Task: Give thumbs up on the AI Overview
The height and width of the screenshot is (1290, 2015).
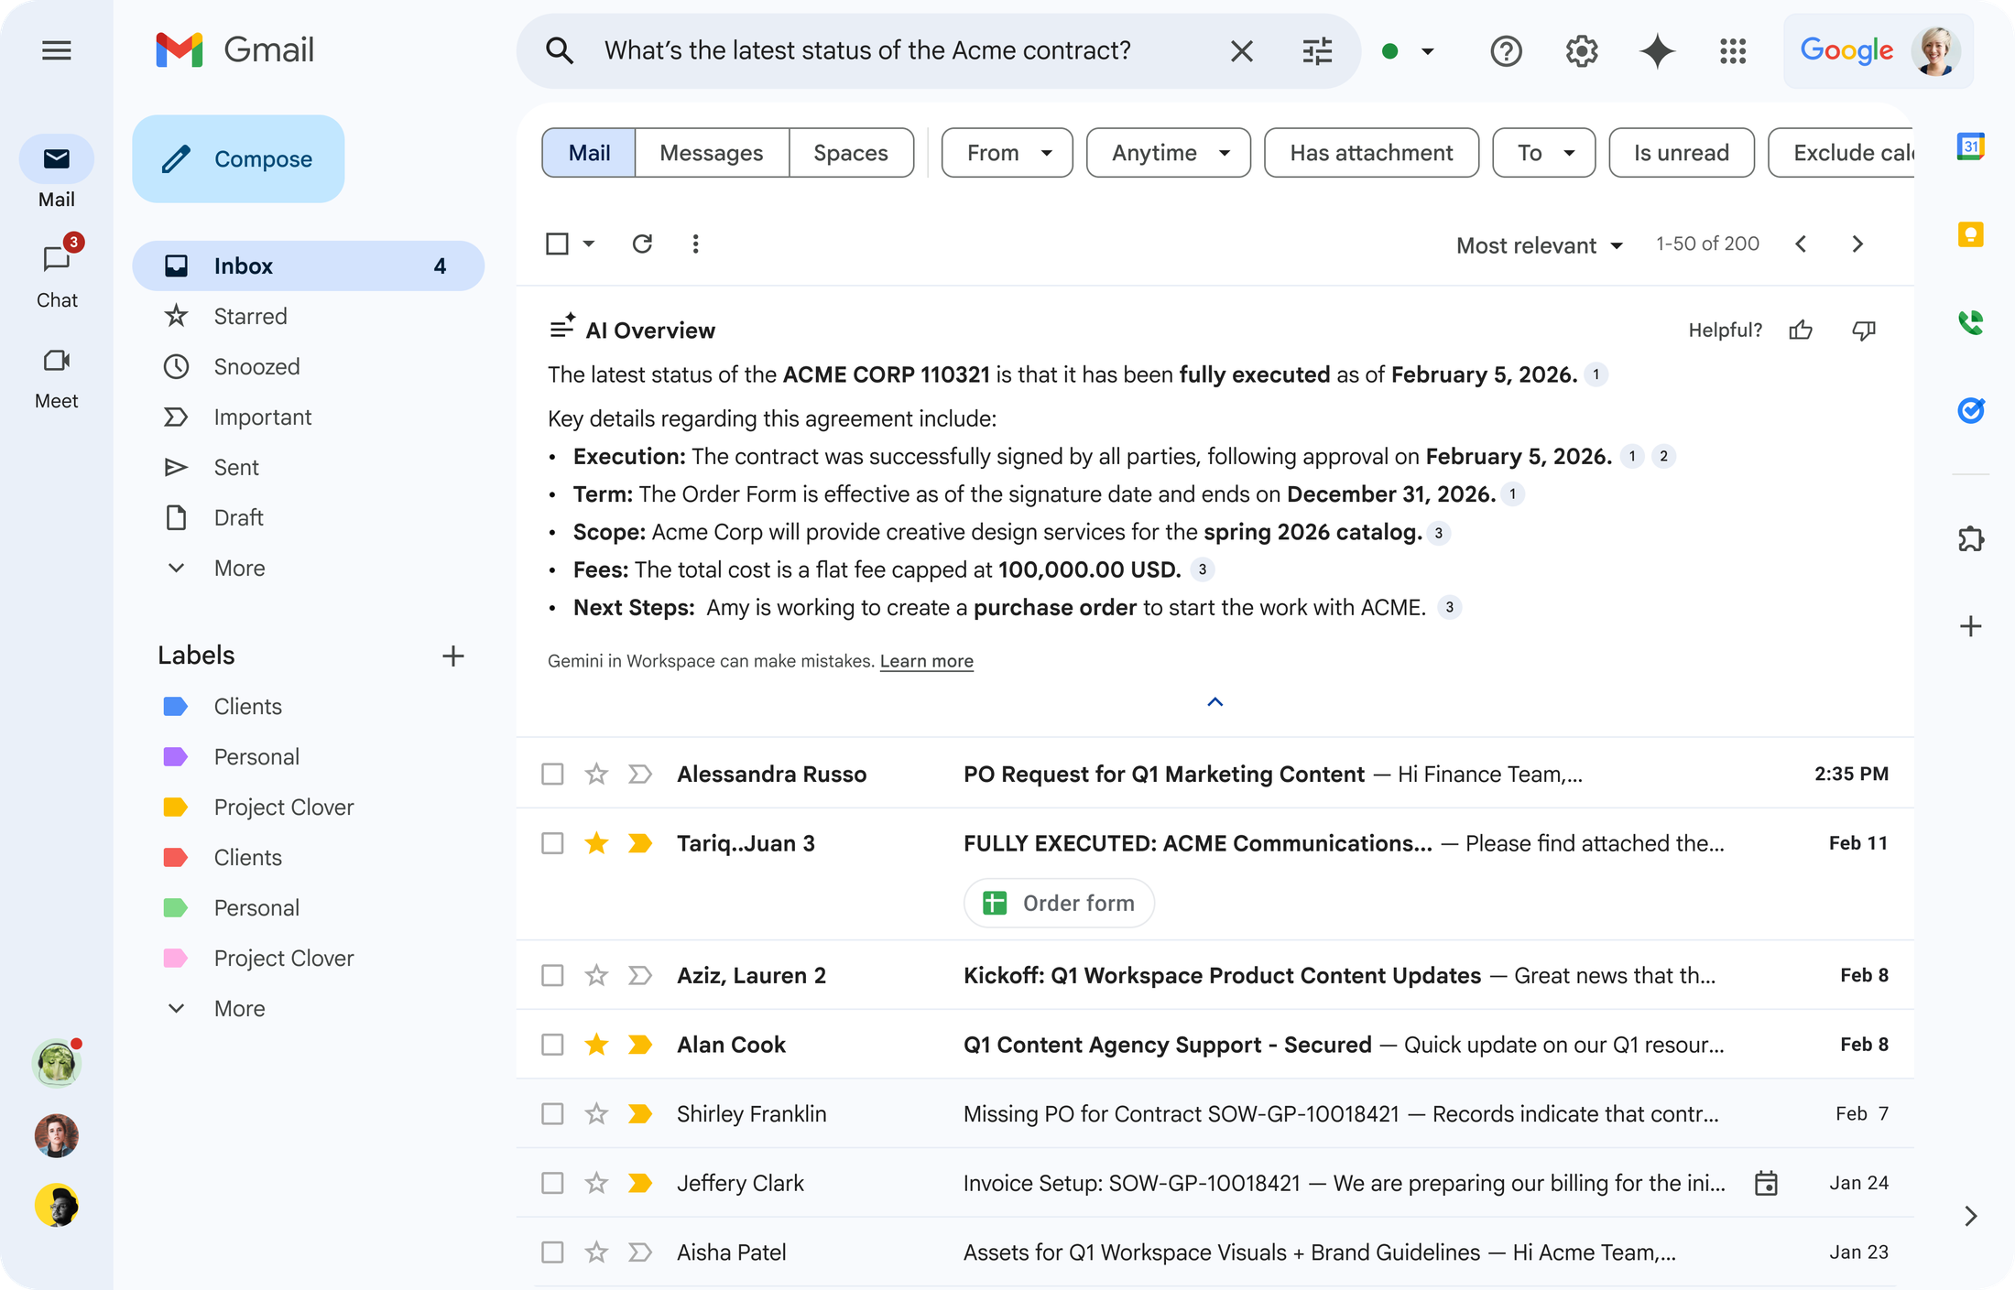Action: [1801, 330]
